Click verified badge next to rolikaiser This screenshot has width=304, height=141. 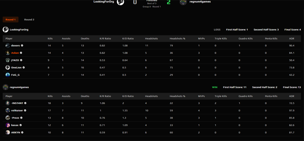(x=25, y=110)
